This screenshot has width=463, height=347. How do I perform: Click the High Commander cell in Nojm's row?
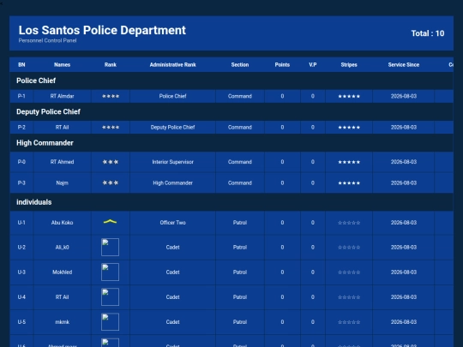coord(172,183)
